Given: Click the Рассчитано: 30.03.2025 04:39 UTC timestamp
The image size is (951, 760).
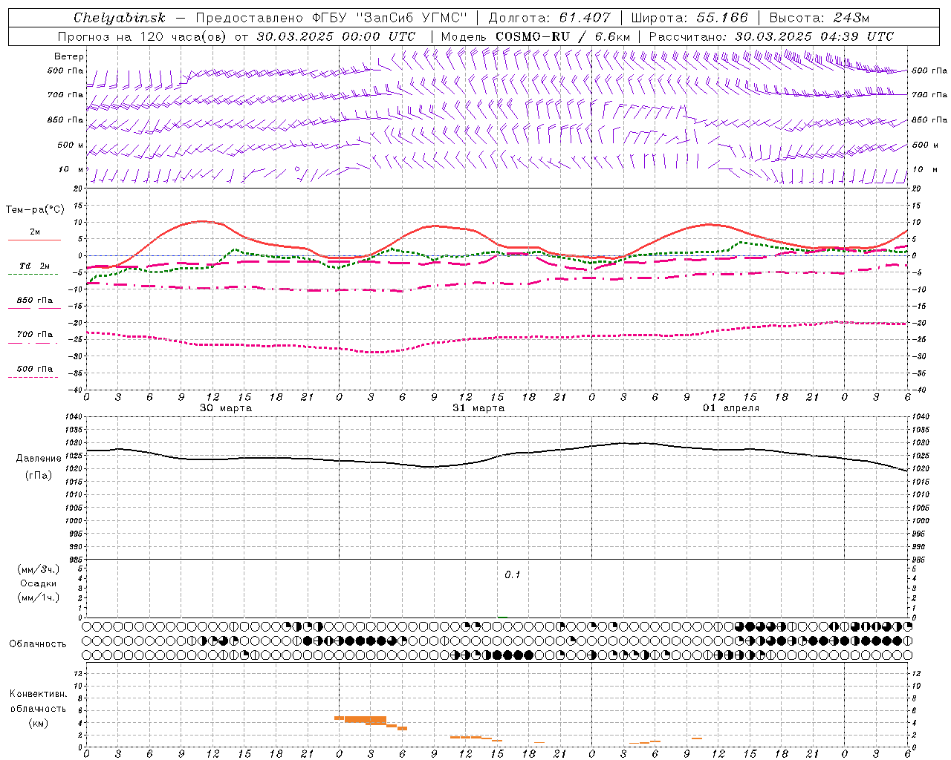Looking at the screenshot, I should point(771,36).
